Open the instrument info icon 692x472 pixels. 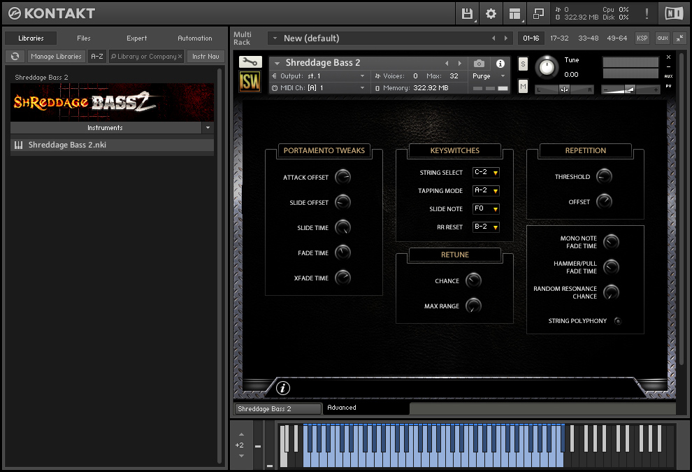(500, 64)
